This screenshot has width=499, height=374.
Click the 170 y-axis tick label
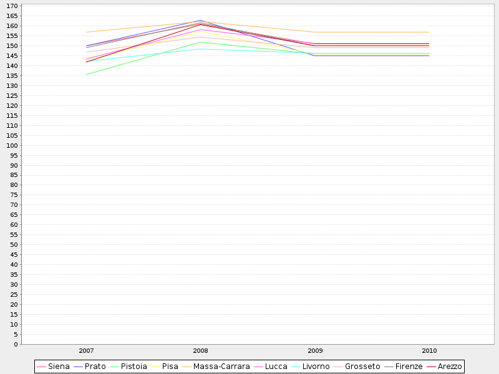coord(12,6)
